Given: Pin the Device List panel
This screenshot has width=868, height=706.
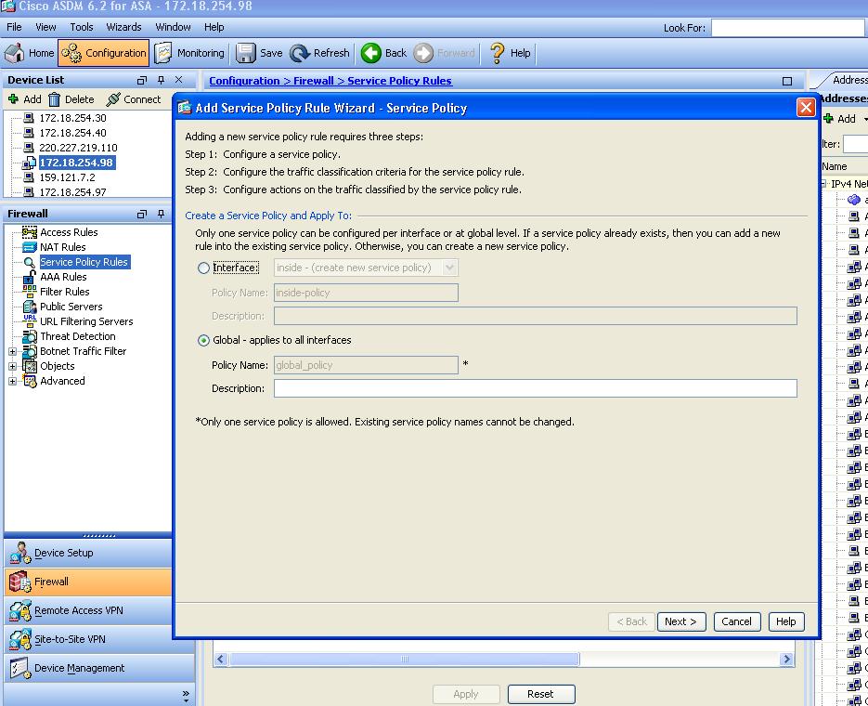Looking at the screenshot, I should (162, 80).
